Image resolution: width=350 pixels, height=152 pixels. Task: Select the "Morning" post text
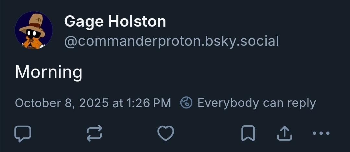[49, 72]
